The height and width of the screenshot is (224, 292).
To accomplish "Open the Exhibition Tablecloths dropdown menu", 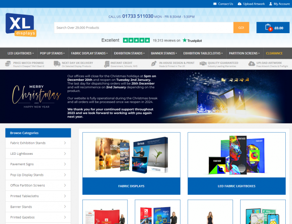I will point(203,53).
